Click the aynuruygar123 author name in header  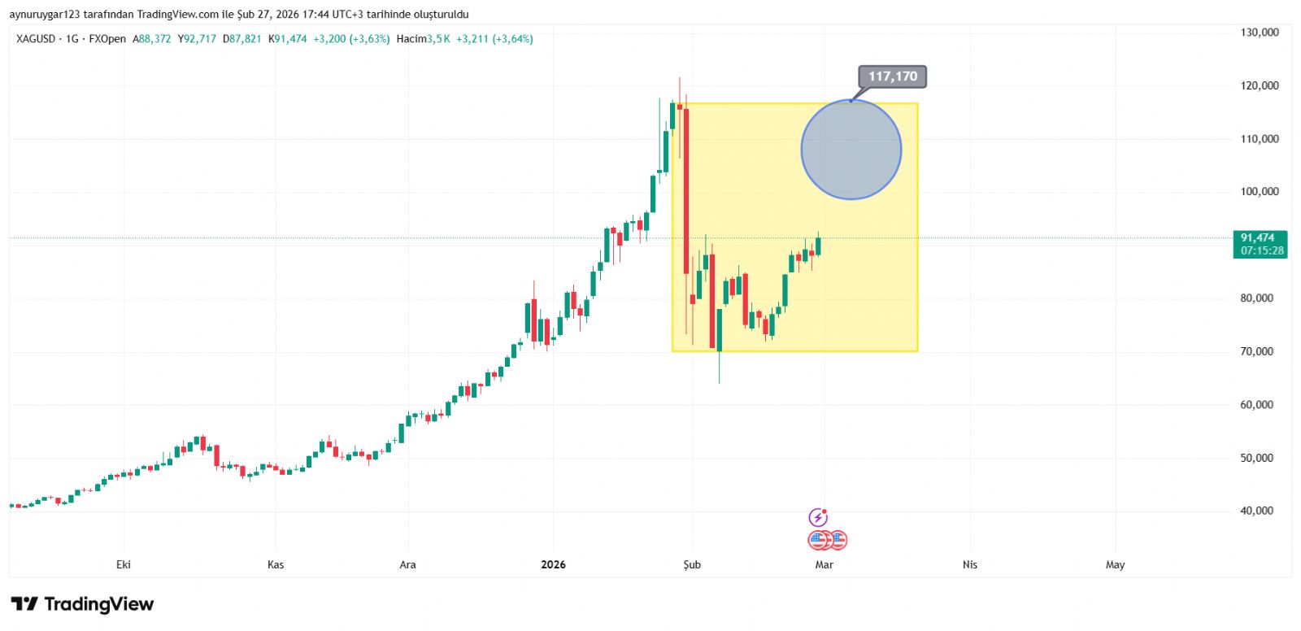[x=45, y=15]
